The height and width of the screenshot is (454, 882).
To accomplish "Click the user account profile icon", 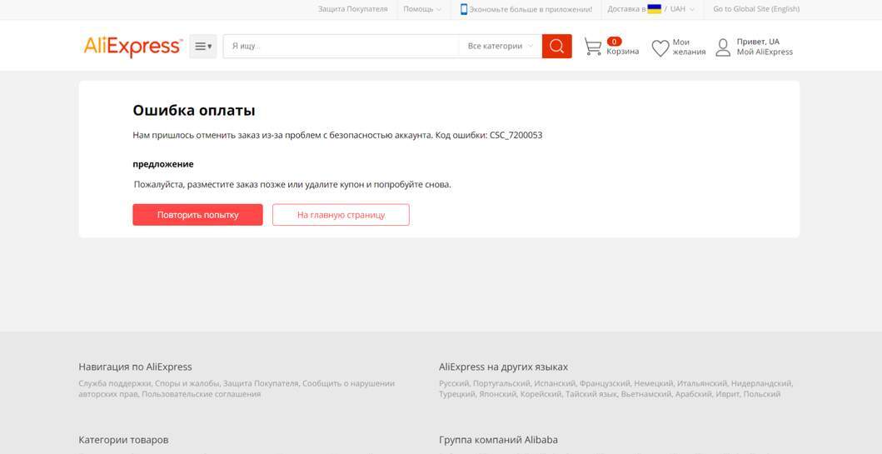I will [x=723, y=47].
